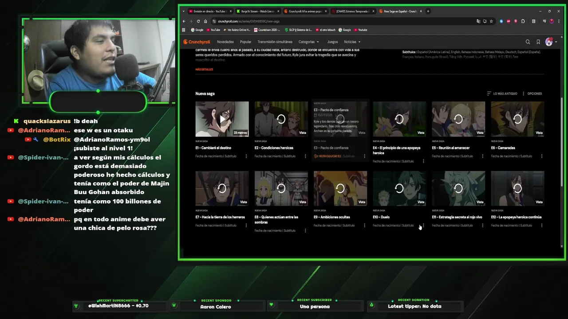This screenshot has width=568, height=319.
Task: Click the Aaron Calero recent sponsor label
Action: (216, 307)
